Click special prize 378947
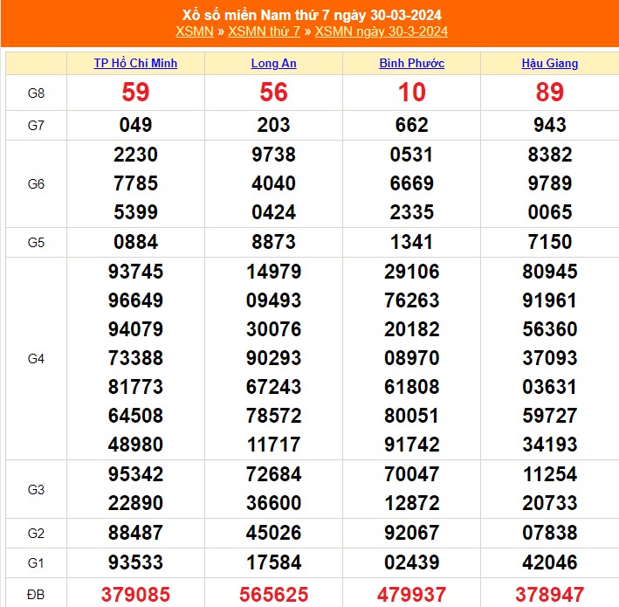Viewport: 619px width, 607px height. [x=550, y=595]
